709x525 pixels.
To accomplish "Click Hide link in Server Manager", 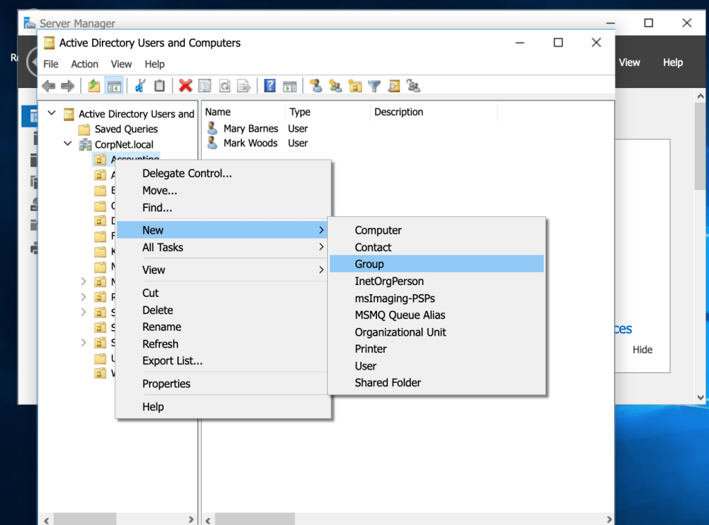I will (x=642, y=350).
